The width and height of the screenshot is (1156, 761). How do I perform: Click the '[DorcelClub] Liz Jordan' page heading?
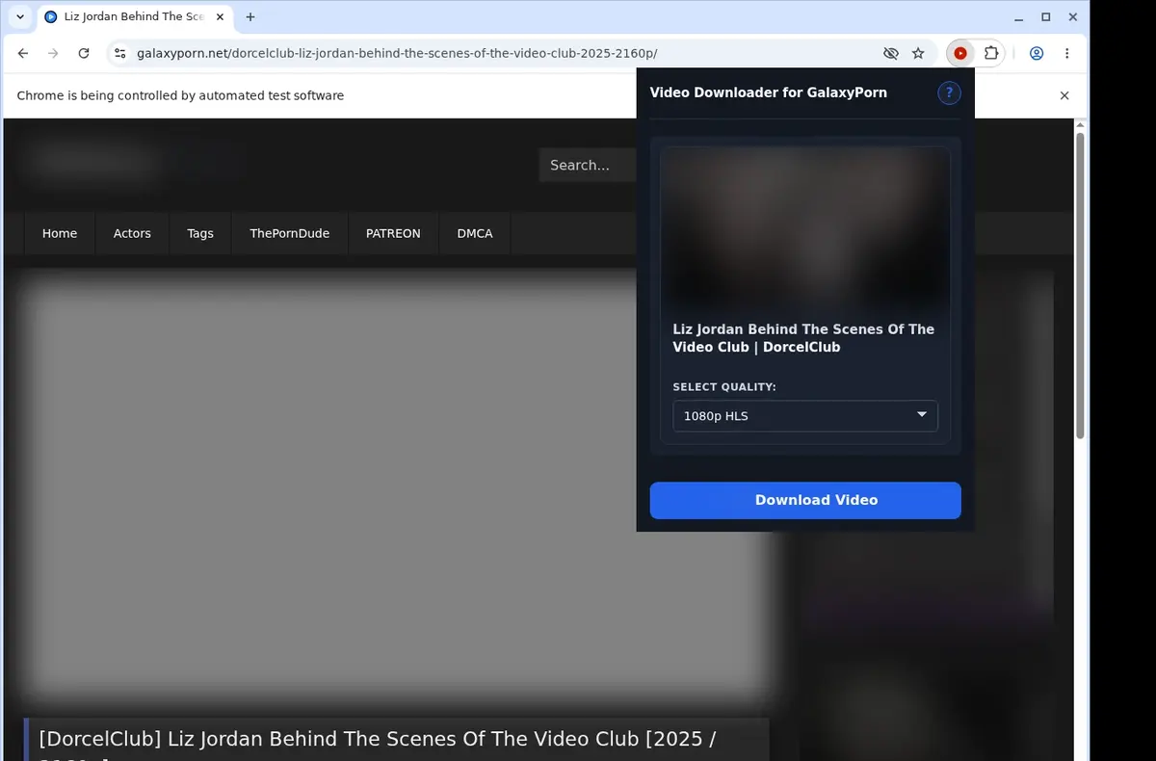378,740
